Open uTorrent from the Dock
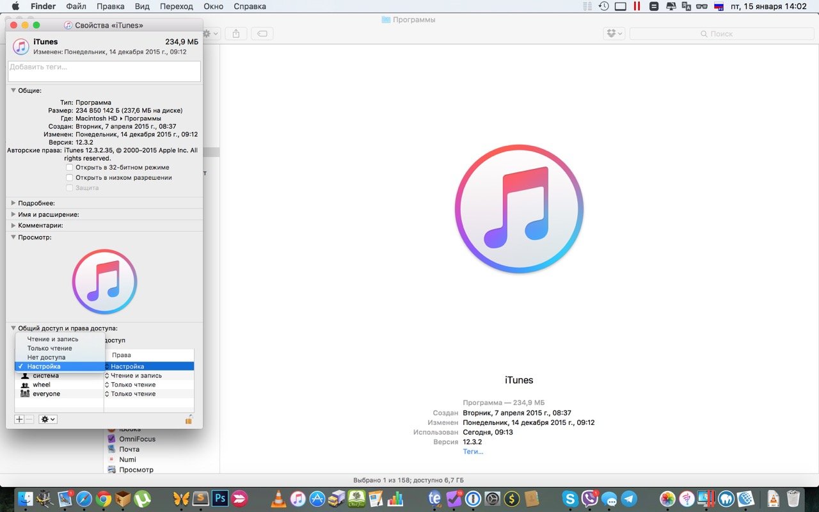Viewport: 819px width, 512px height. click(143, 499)
